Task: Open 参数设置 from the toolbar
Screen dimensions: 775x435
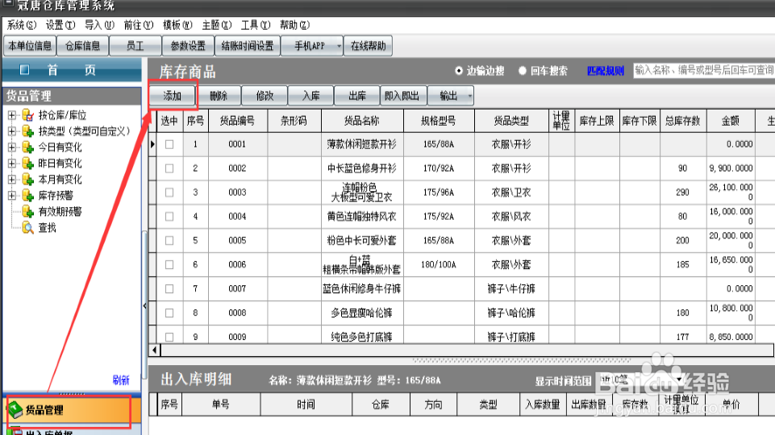Action: point(188,46)
